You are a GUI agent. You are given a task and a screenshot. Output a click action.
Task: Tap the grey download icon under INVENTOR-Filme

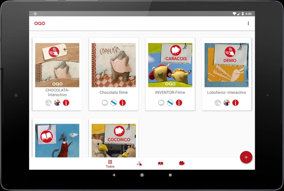point(161,103)
